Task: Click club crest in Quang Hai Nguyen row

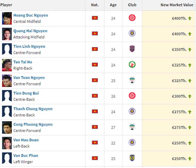Action: click(132, 34)
